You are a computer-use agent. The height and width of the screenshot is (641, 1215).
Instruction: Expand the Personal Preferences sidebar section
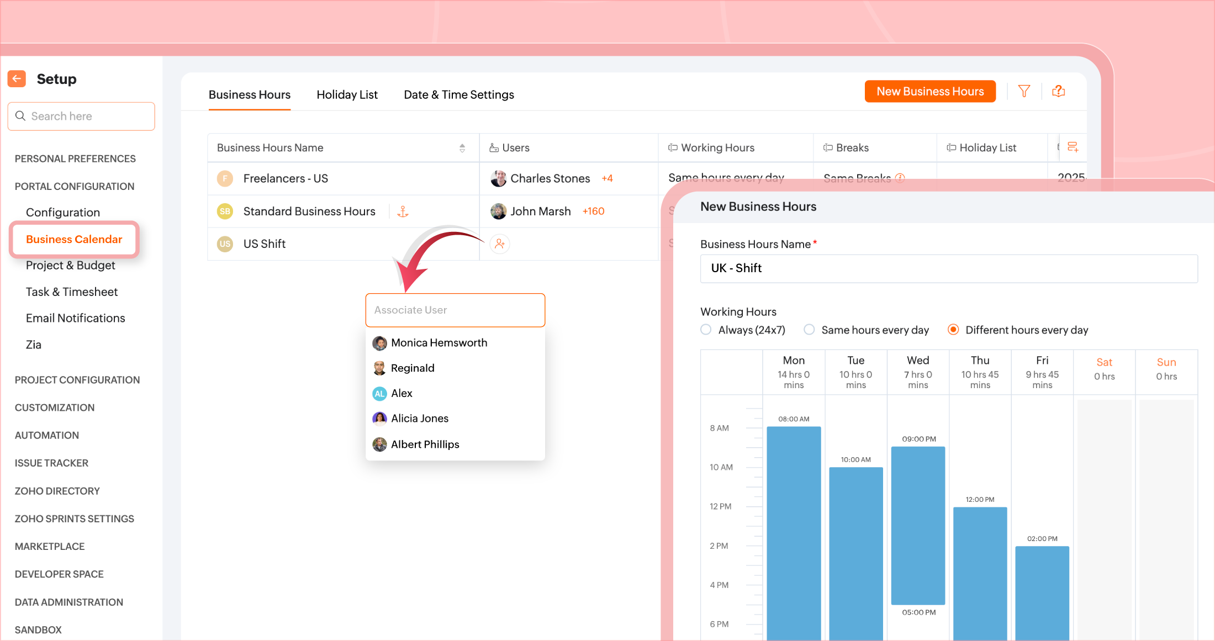[x=75, y=158]
